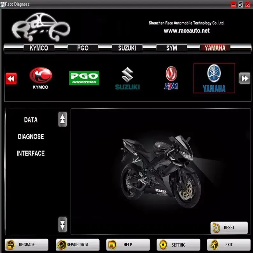
Task: Minimize the Race Diagnose window
Action: pos(233,4)
